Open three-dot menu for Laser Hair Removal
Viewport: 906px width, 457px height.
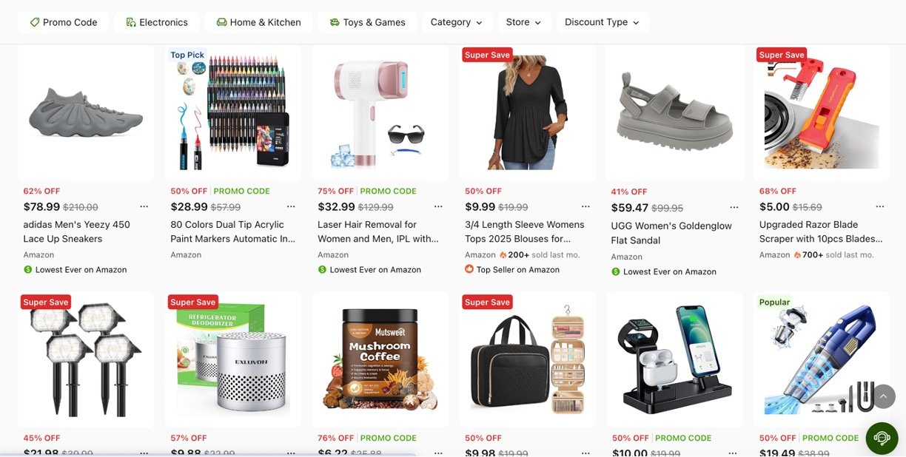[439, 207]
